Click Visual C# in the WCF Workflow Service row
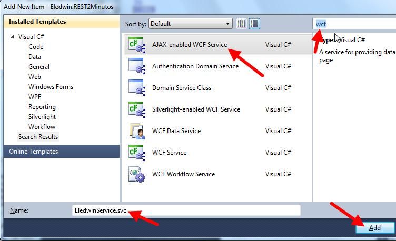 tap(278, 174)
